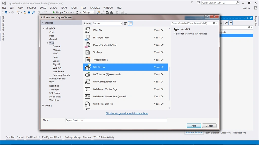The height and width of the screenshot is (145, 259).
Task: Switch templates to list view
Action: tap(130, 23)
